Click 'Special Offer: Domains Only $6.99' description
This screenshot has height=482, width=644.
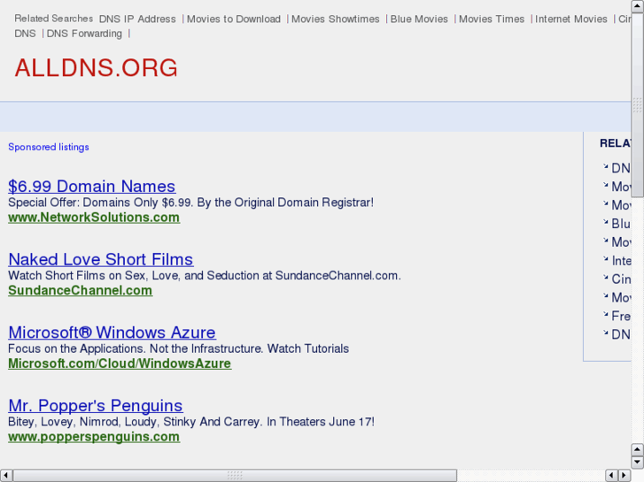tap(191, 203)
